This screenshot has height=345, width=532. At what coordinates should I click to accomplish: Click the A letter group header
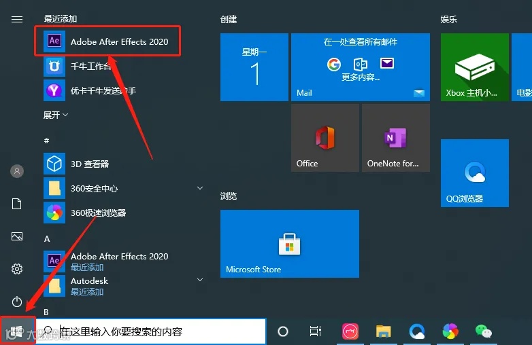pyautogui.click(x=47, y=238)
